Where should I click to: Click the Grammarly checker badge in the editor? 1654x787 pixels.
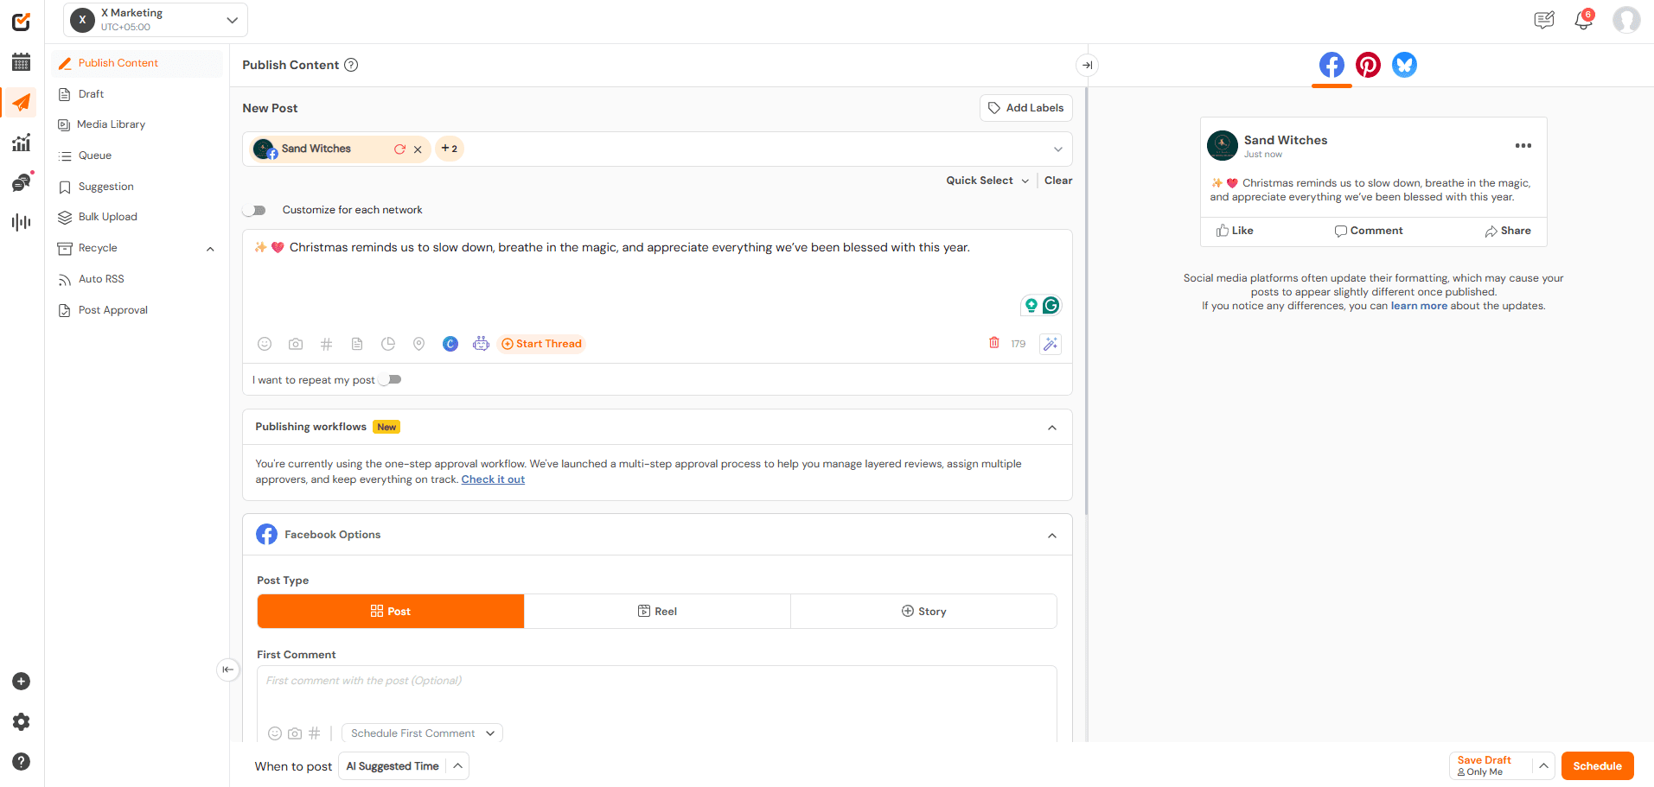click(x=1051, y=305)
